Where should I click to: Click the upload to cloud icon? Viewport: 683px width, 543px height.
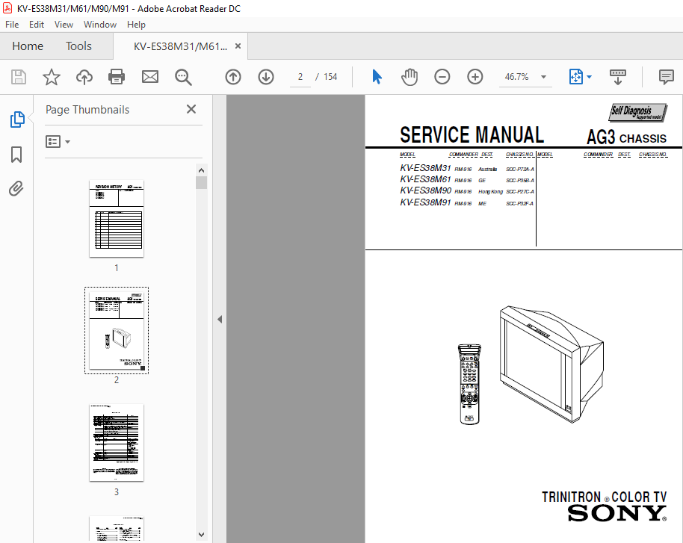(x=84, y=77)
